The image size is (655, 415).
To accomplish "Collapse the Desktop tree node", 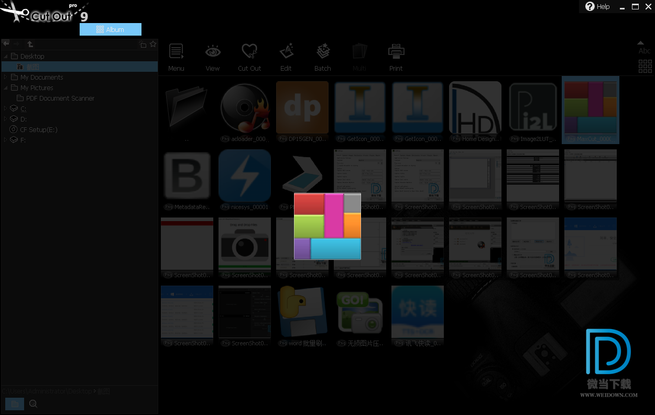I will point(6,56).
